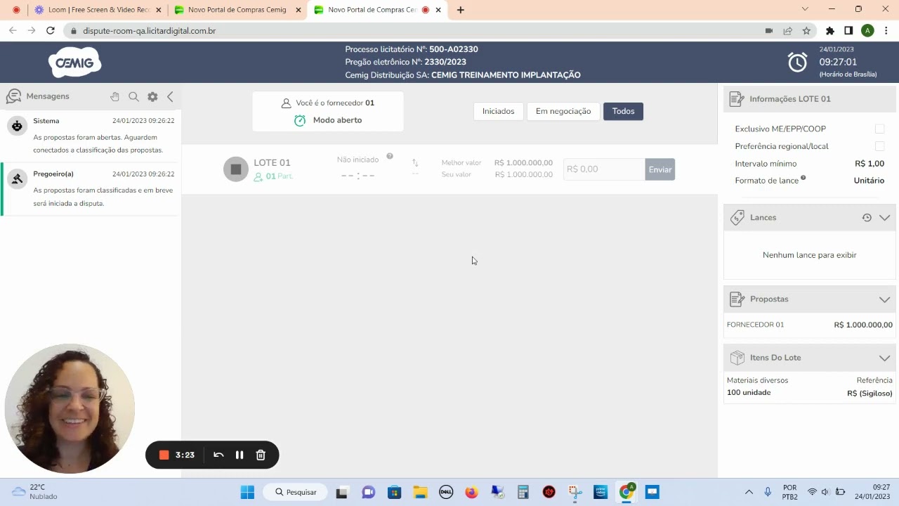Click the help icon beside Não iniciado
This screenshot has height=506, width=899.
point(390,156)
